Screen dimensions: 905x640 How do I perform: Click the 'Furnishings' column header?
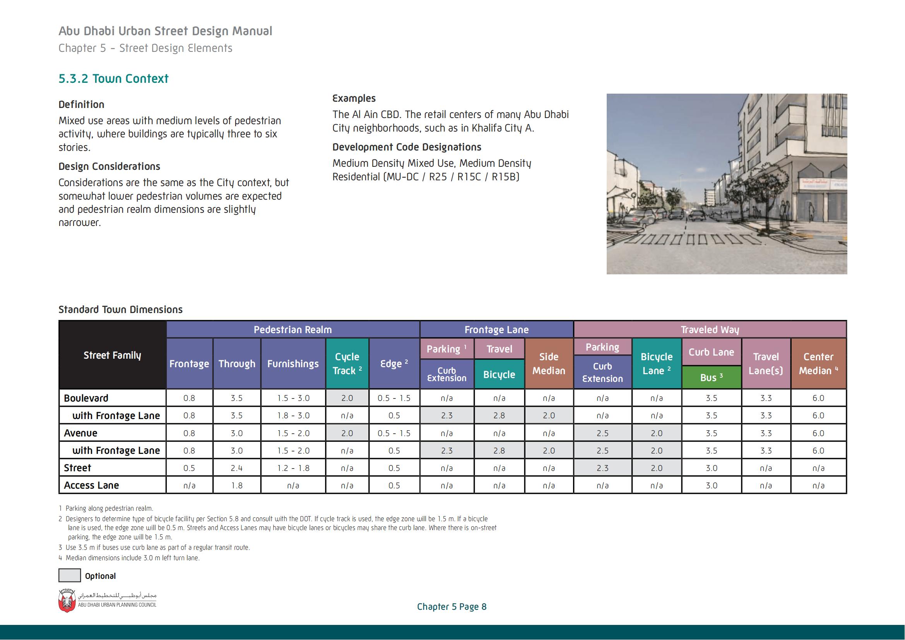tap(293, 363)
